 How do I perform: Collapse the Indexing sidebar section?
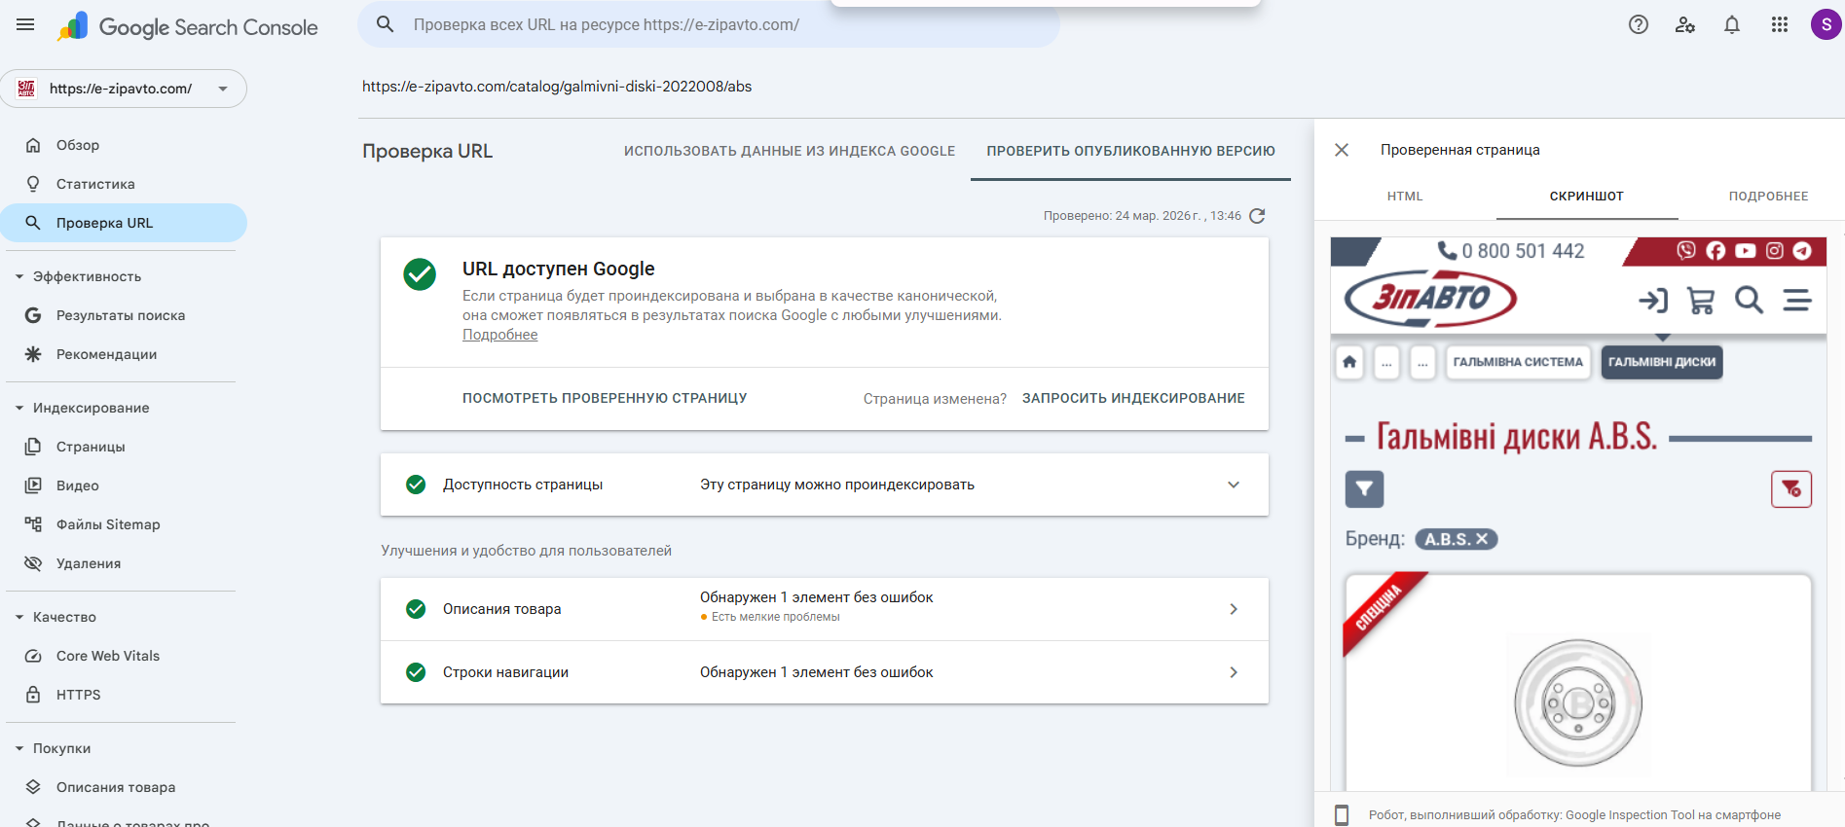click(x=19, y=408)
